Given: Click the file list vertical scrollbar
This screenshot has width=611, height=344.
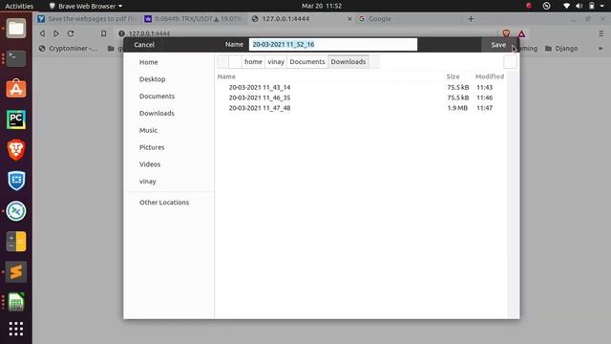Looking at the screenshot, I should coord(513,194).
